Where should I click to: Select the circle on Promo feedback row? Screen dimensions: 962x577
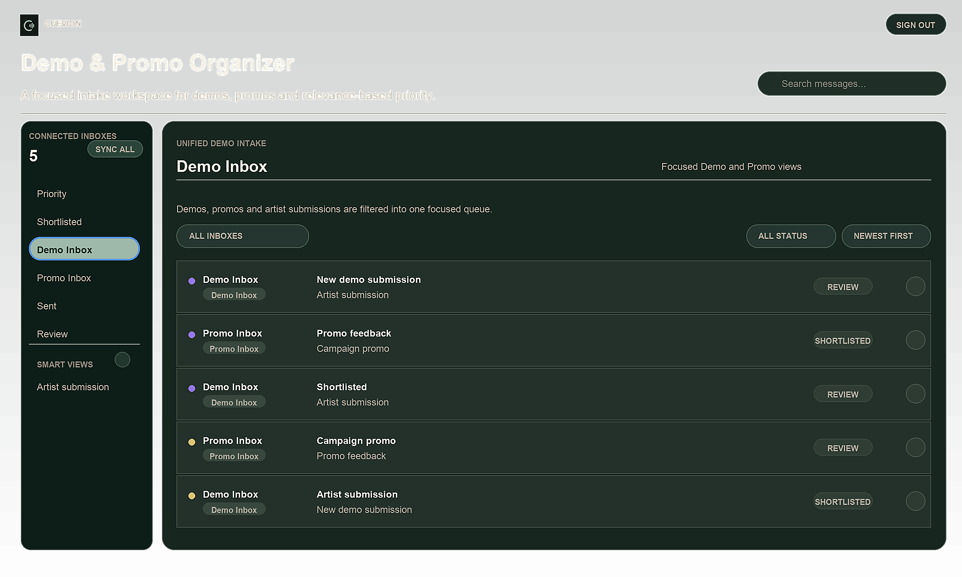coord(916,340)
